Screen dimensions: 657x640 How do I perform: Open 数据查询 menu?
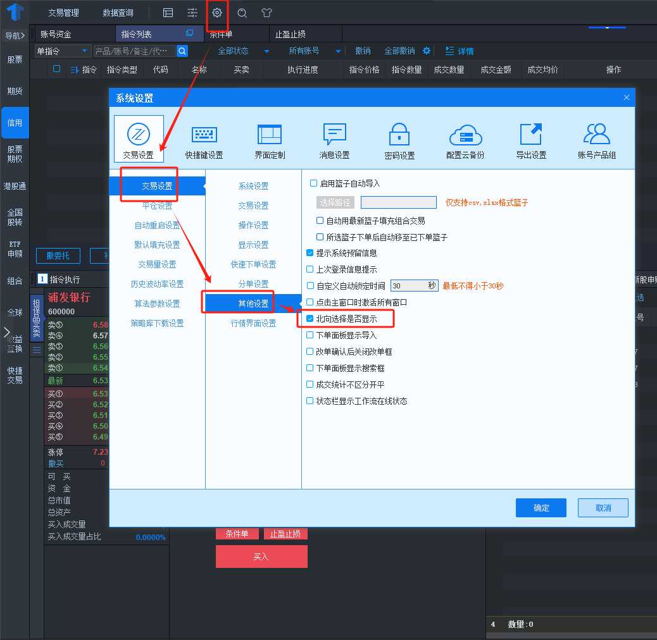[118, 13]
